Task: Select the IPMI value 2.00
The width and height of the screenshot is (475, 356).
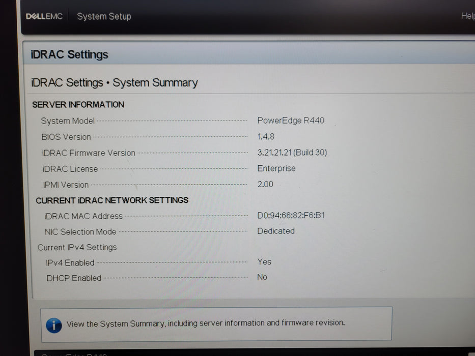Action: point(265,184)
